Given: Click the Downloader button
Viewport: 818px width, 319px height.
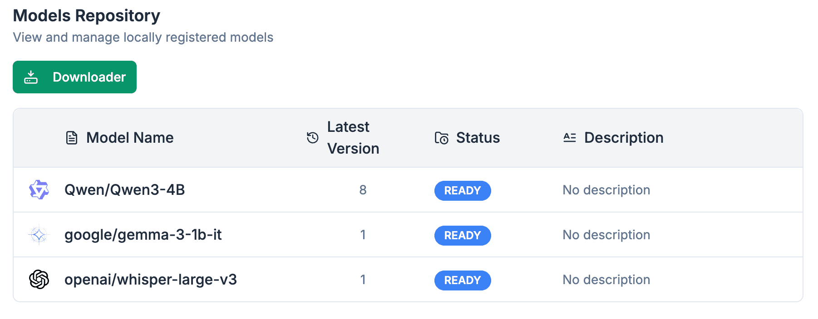Looking at the screenshot, I should (74, 77).
